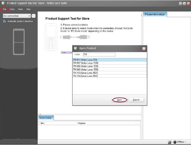Select RM-937 (Nokia Lumia 1520)
Image resolution: width=191 pixels, height=145 pixels.
(x=110, y=63)
